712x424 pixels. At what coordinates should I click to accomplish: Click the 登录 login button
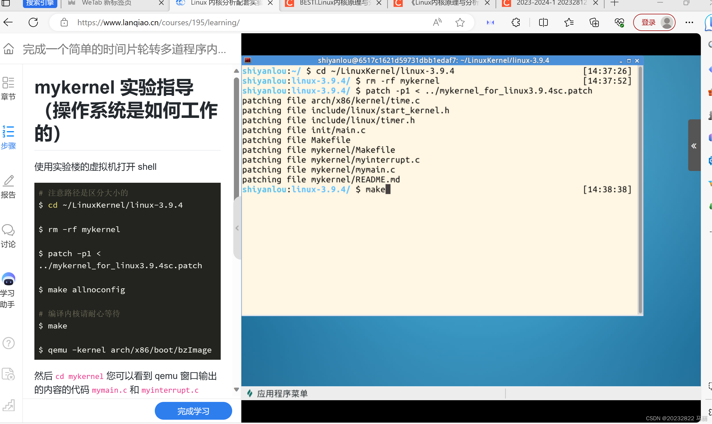coord(648,22)
